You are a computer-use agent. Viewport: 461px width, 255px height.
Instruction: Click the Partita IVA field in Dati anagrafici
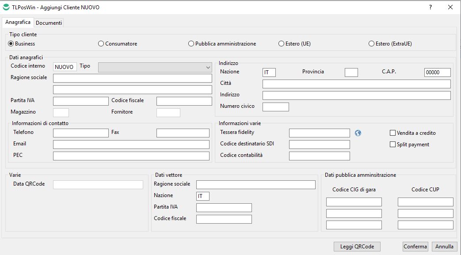tap(80, 101)
